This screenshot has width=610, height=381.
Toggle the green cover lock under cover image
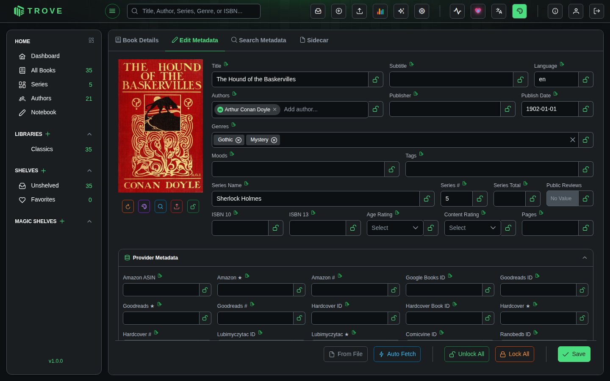[x=193, y=207]
